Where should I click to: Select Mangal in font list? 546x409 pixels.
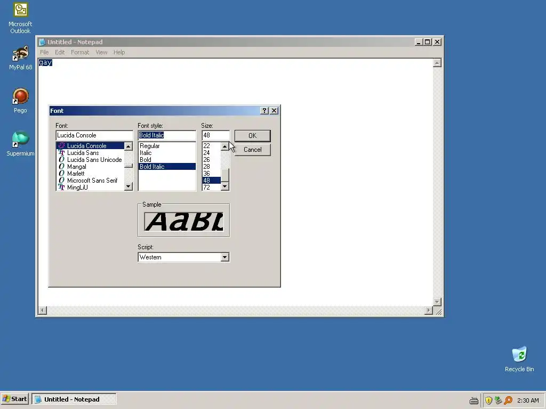click(x=90, y=167)
